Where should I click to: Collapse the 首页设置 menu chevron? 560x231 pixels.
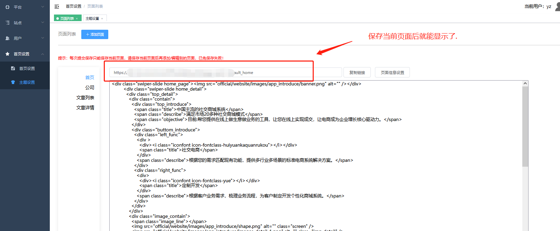(x=43, y=54)
